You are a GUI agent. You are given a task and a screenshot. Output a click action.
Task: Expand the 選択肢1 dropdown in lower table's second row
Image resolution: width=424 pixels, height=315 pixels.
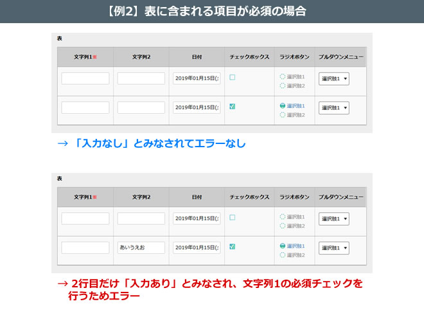tap(334, 248)
